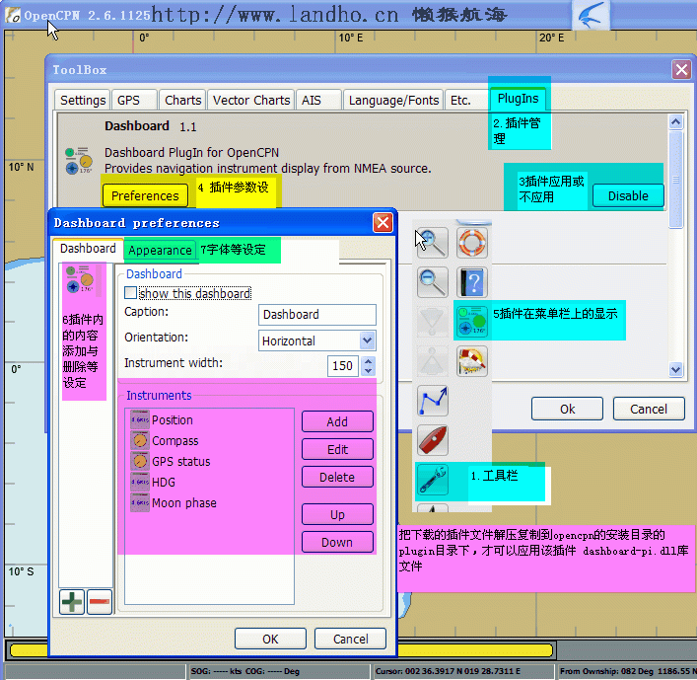Viewport: 697px width, 680px height.
Task: Click the ToolBox plugin list scrollbar thumb
Action: tap(675, 180)
